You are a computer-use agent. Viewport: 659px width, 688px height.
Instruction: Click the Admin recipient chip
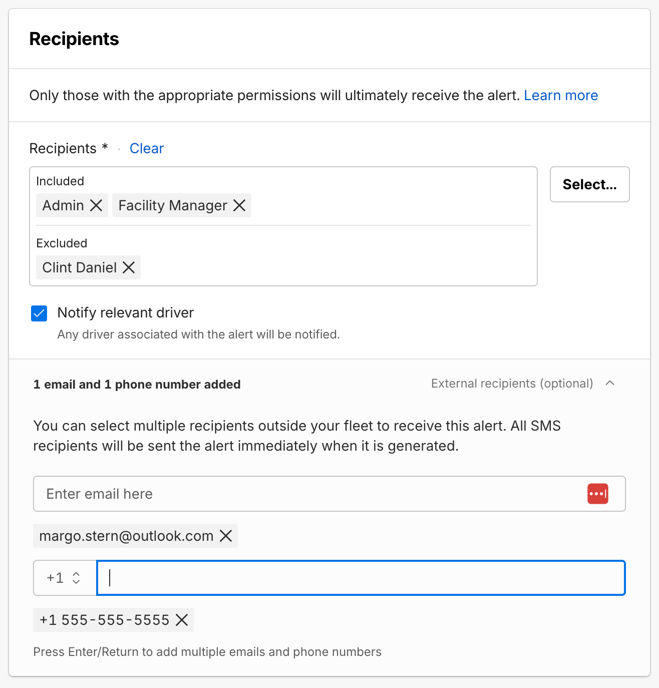click(x=63, y=205)
